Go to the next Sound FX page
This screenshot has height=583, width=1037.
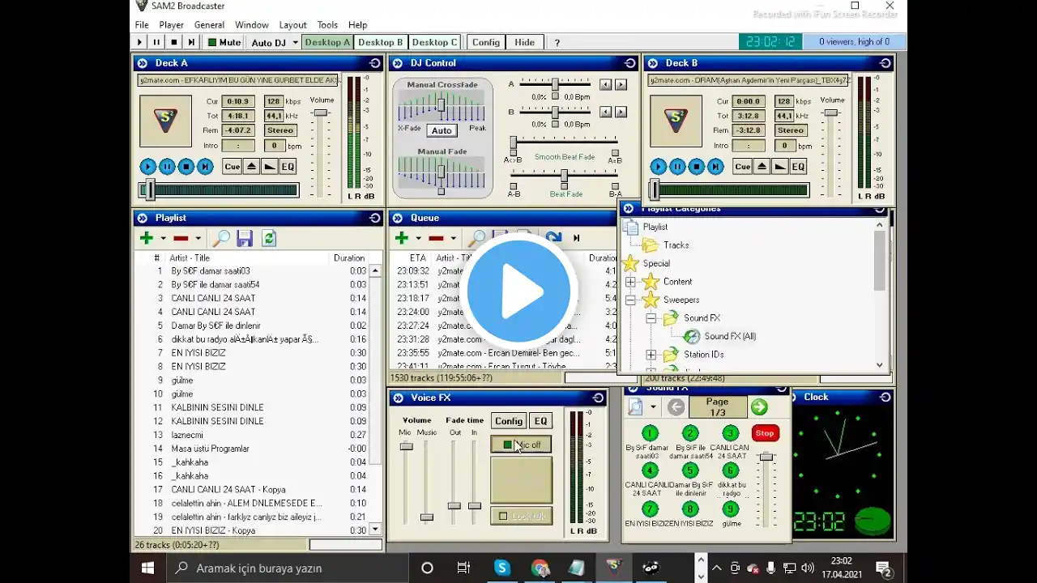(759, 407)
